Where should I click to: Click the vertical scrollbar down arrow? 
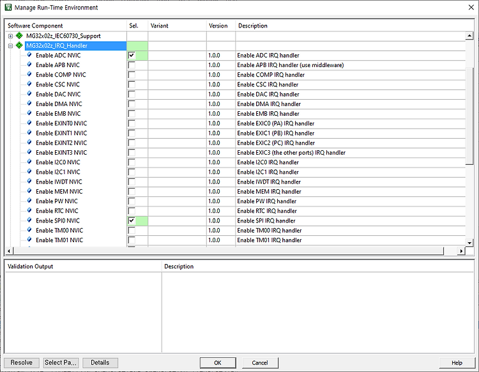pos(469,243)
